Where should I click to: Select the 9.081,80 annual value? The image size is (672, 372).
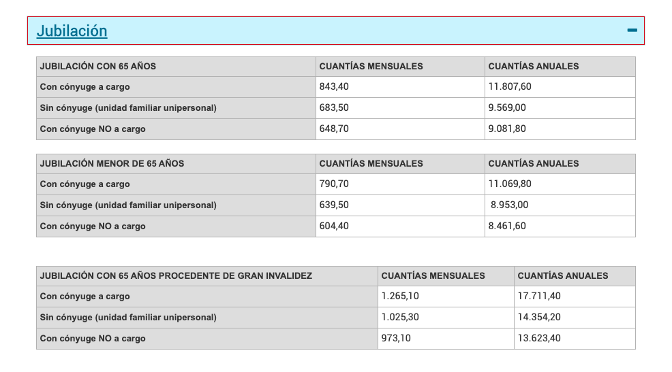[507, 129]
